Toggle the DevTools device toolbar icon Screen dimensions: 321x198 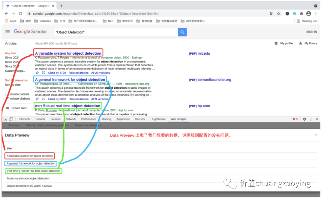tap(11, 119)
